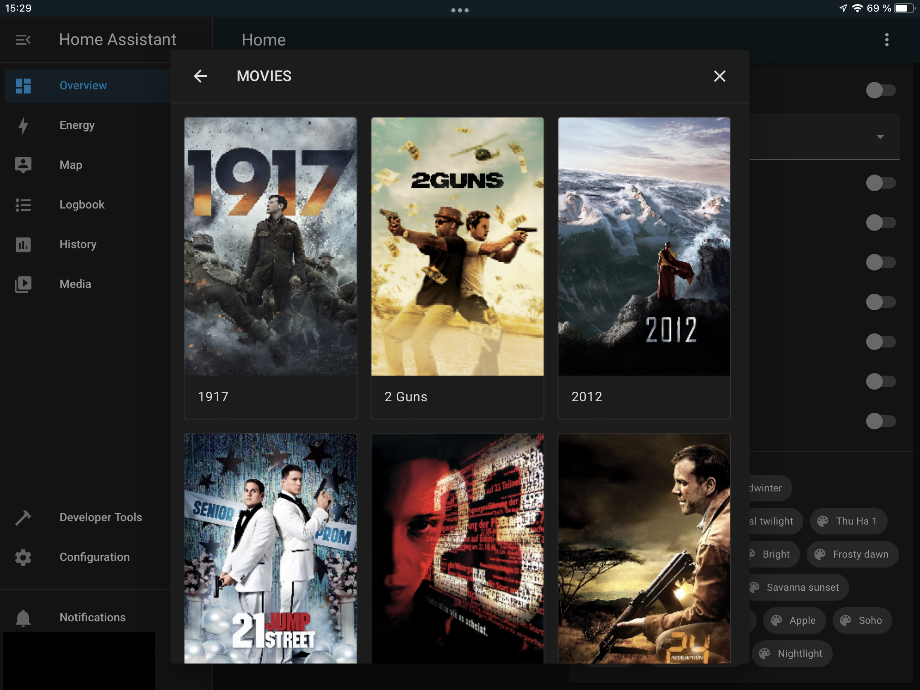Click the Energy lightning bolt icon
The height and width of the screenshot is (690, 920).
(x=23, y=125)
